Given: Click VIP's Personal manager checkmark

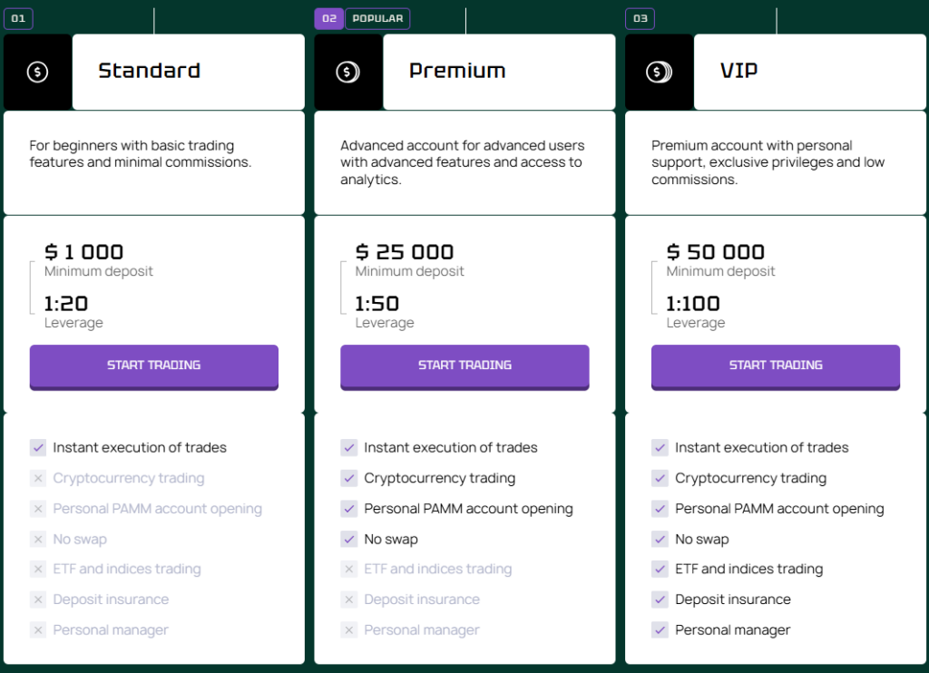Looking at the screenshot, I should coord(660,630).
